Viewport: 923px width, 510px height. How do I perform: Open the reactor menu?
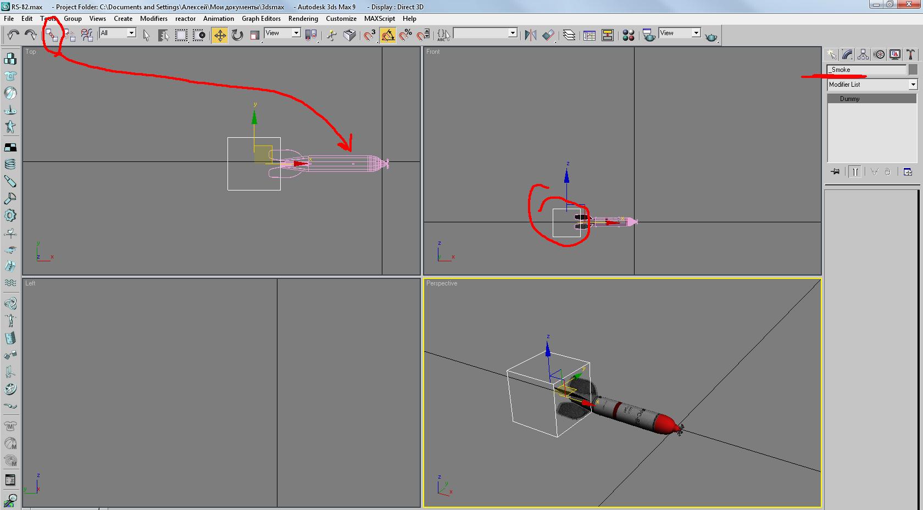pyautogui.click(x=186, y=18)
